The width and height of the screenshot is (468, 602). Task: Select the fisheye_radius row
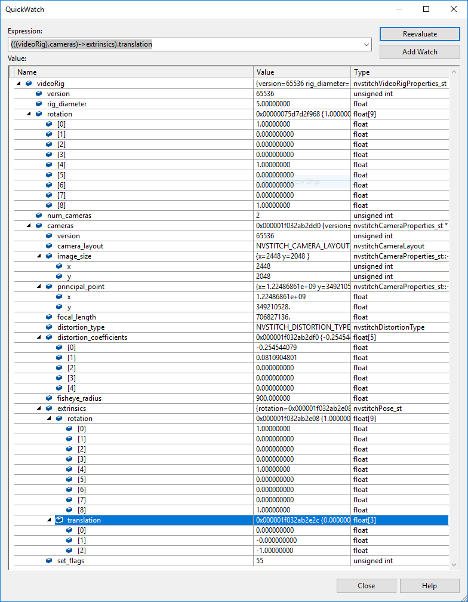click(232, 398)
